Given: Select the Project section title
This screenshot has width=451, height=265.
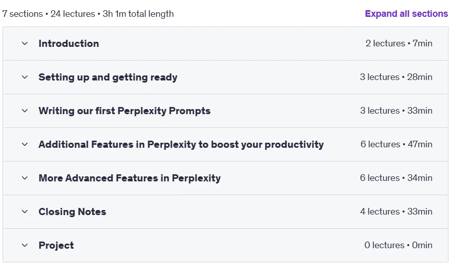Looking at the screenshot, I should 56,246.
